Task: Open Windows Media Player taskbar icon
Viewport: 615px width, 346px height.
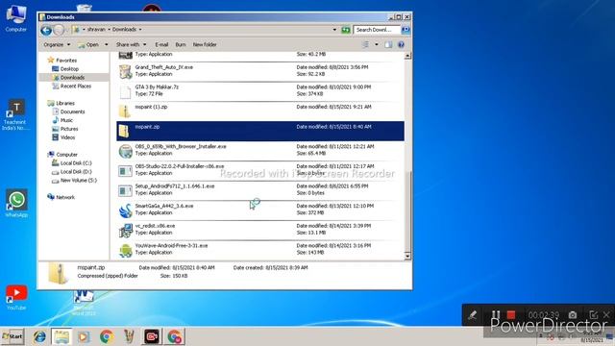Action: pos(84,336)
